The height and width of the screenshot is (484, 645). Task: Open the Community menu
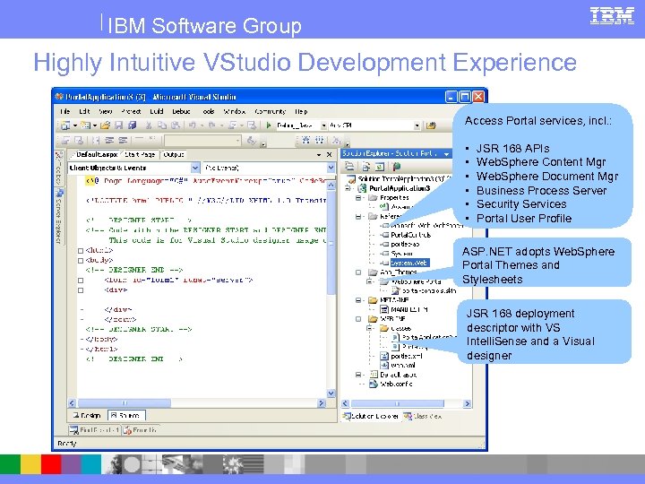tap(270, 111)
